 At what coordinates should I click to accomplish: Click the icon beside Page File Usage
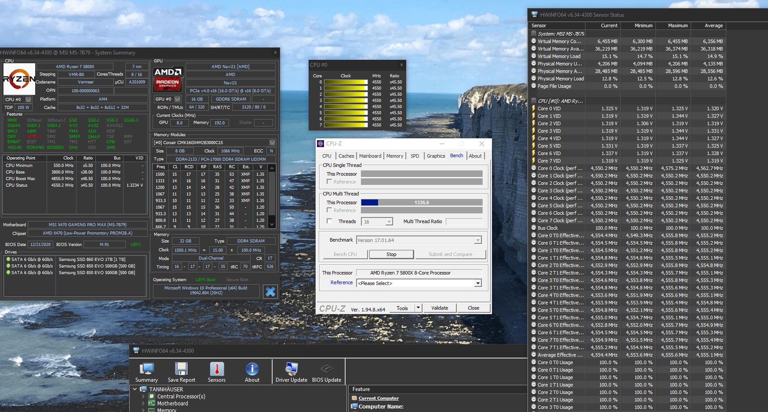tap(534, 86)
